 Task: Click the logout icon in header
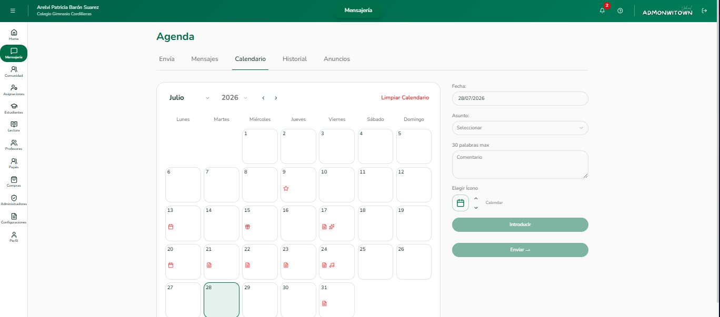(x=704, y=11)
